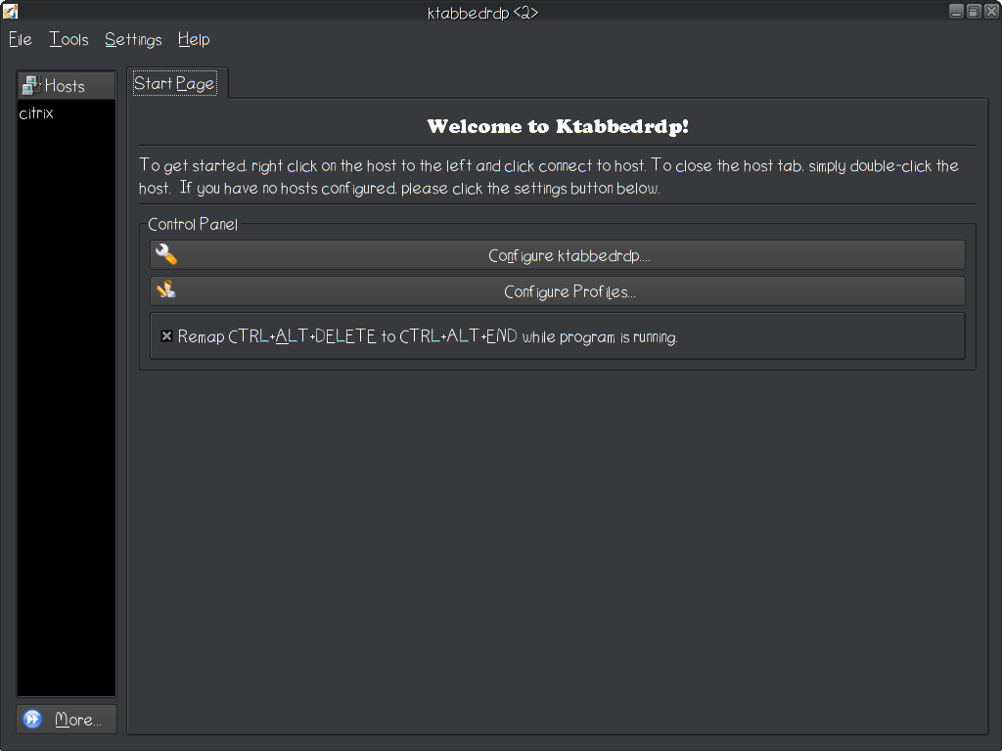Click the Hosts panel header
Screen dimensions: 1002x751
point(67,86)
